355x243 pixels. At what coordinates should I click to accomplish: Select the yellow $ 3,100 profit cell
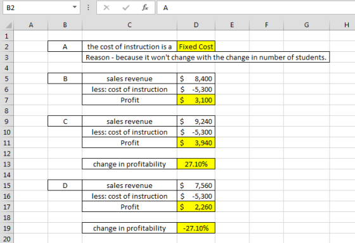196,100
